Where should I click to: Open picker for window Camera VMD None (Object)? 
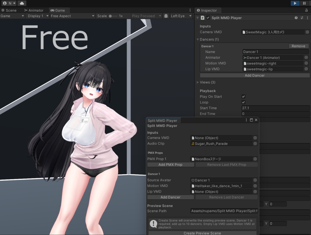255,138
